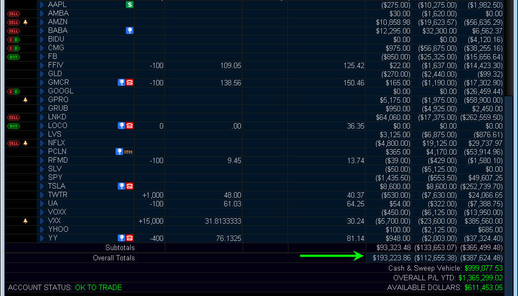
Task: Click the +15,000 quantity for VXX
Action: pos(151,221)
